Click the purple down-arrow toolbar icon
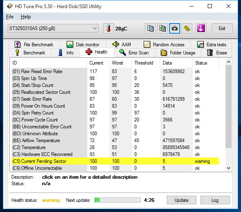Image resolution: width=241 pixels, height=212 pixels. pos(201,28)
